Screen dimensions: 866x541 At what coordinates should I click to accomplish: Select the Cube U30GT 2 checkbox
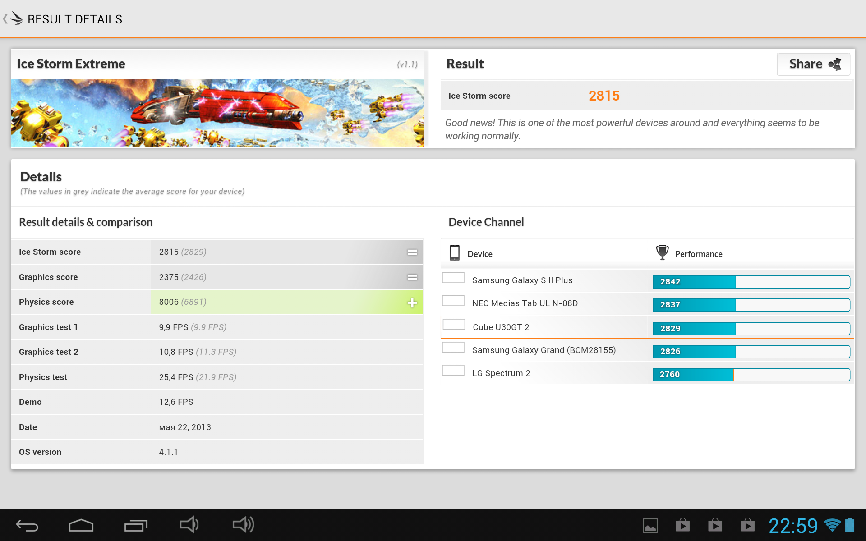[454, 325]
